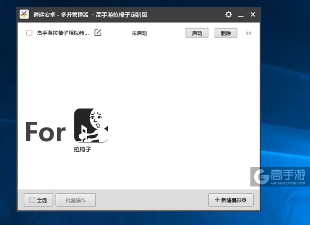Edit the emulator name with pencil icon
Viewport: 310px width, 225px height.
tap(98, 32)
